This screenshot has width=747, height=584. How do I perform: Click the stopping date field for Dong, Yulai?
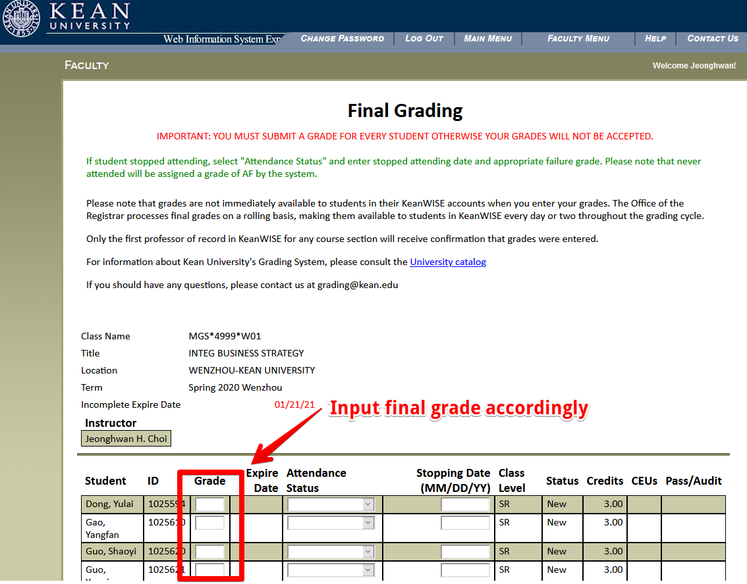[466, 504]
